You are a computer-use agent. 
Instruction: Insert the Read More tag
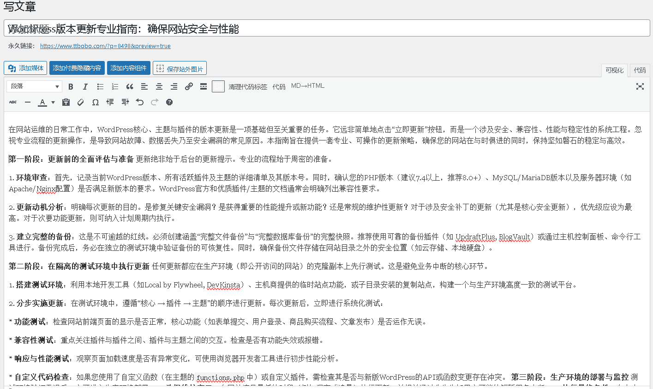point(204,86)
